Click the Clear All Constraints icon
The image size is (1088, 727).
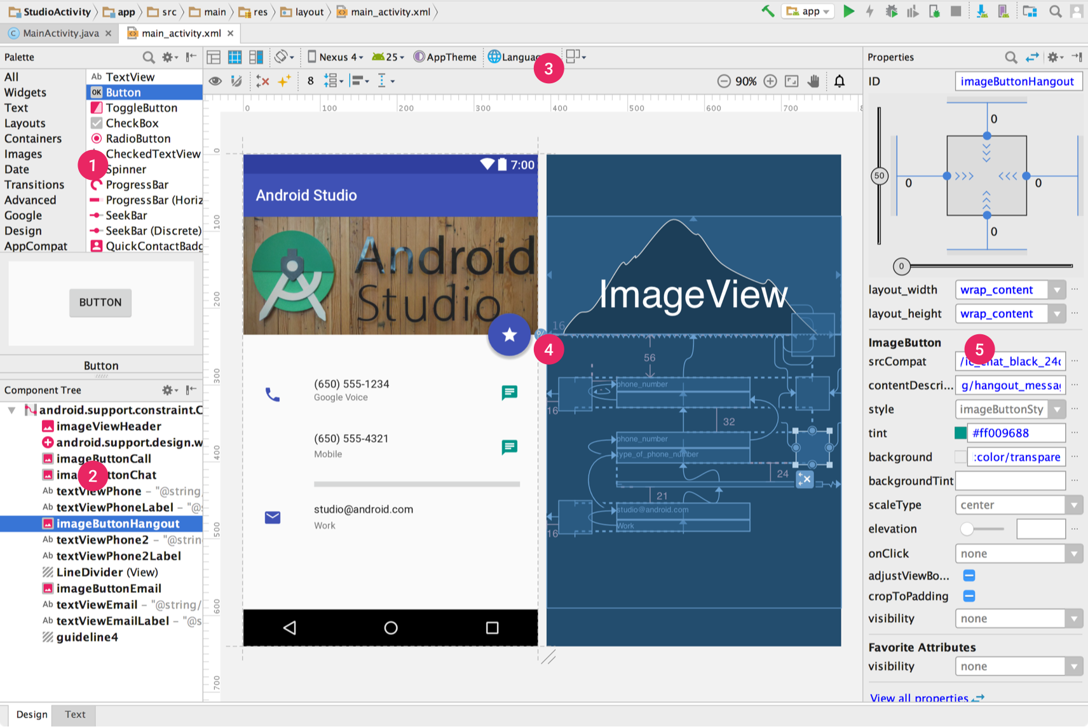coord(262,81)
